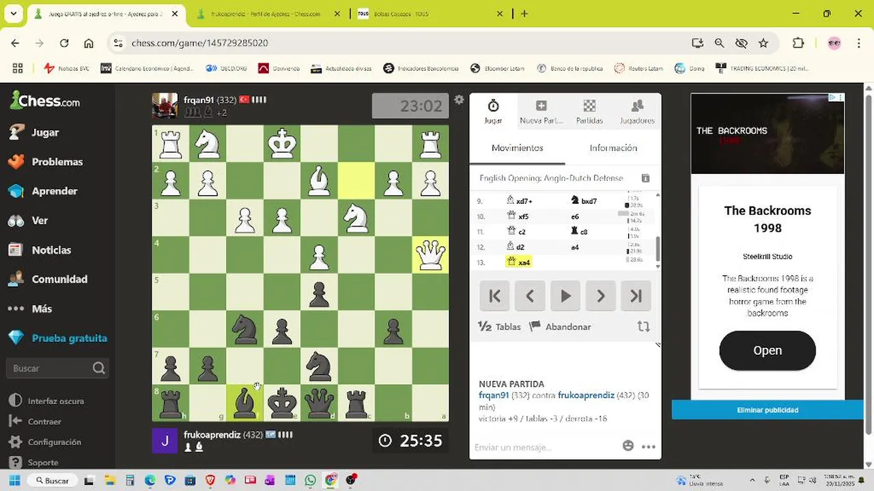Click the Chess.com logo
Viewport: 874px width, 491px height.
[45, 101]
